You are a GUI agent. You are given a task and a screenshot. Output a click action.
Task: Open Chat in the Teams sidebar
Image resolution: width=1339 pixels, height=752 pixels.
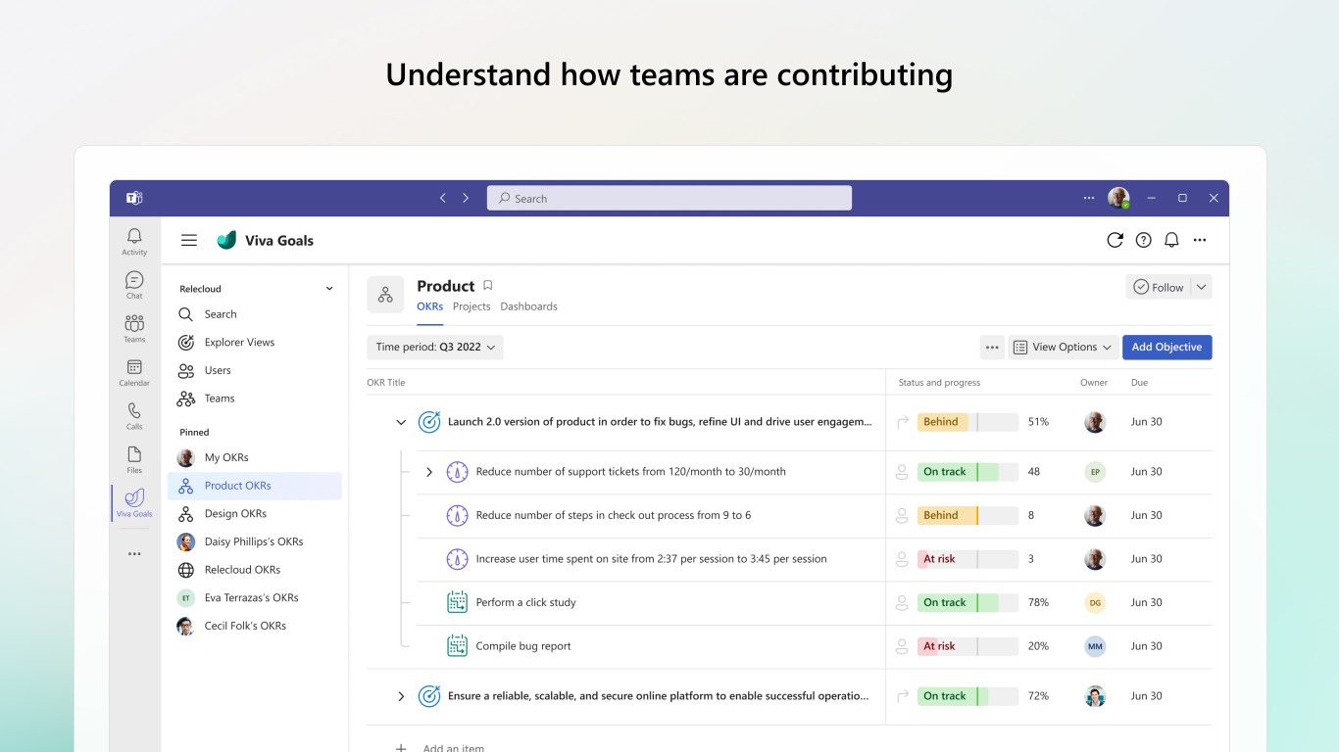pyautogui.click(x=134, y=284)
